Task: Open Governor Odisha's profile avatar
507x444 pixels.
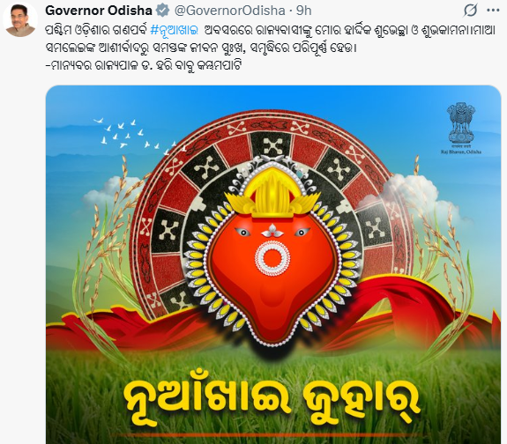Action: [x=20, y=19]
